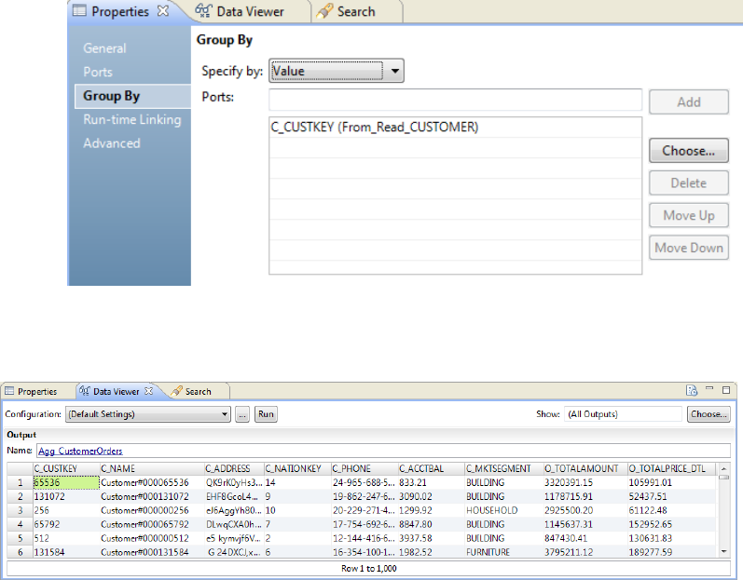
Task: Click the Ports input field
Action: [455, 100]
